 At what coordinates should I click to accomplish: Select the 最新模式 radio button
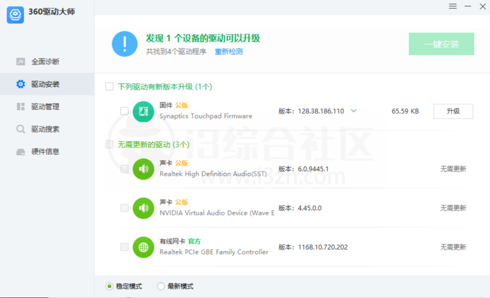pos(161,286)
